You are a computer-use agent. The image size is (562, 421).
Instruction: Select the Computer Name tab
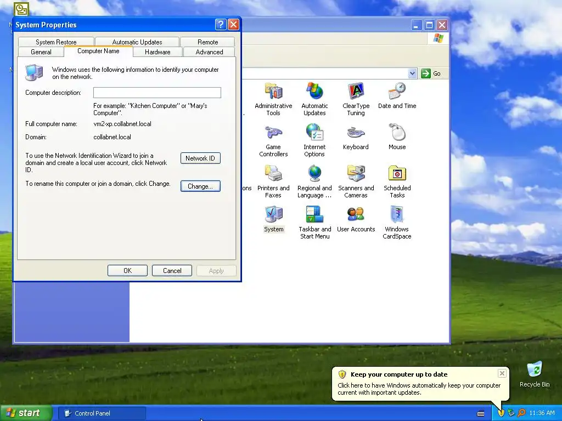(98, 51)
